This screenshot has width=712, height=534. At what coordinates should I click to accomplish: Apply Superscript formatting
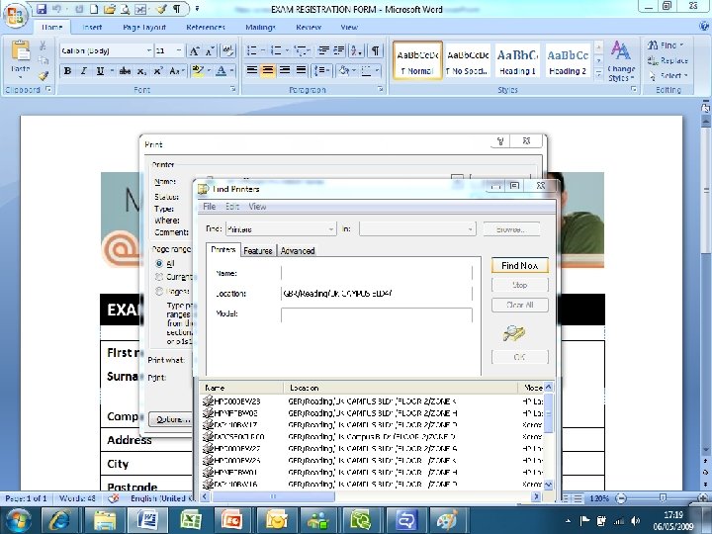[x=157, y=71]
